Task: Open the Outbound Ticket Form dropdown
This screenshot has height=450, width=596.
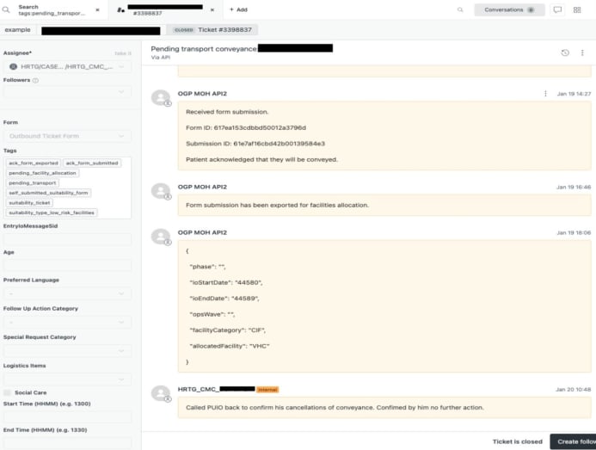Action: pyautogui.click(x=67, y=136)
